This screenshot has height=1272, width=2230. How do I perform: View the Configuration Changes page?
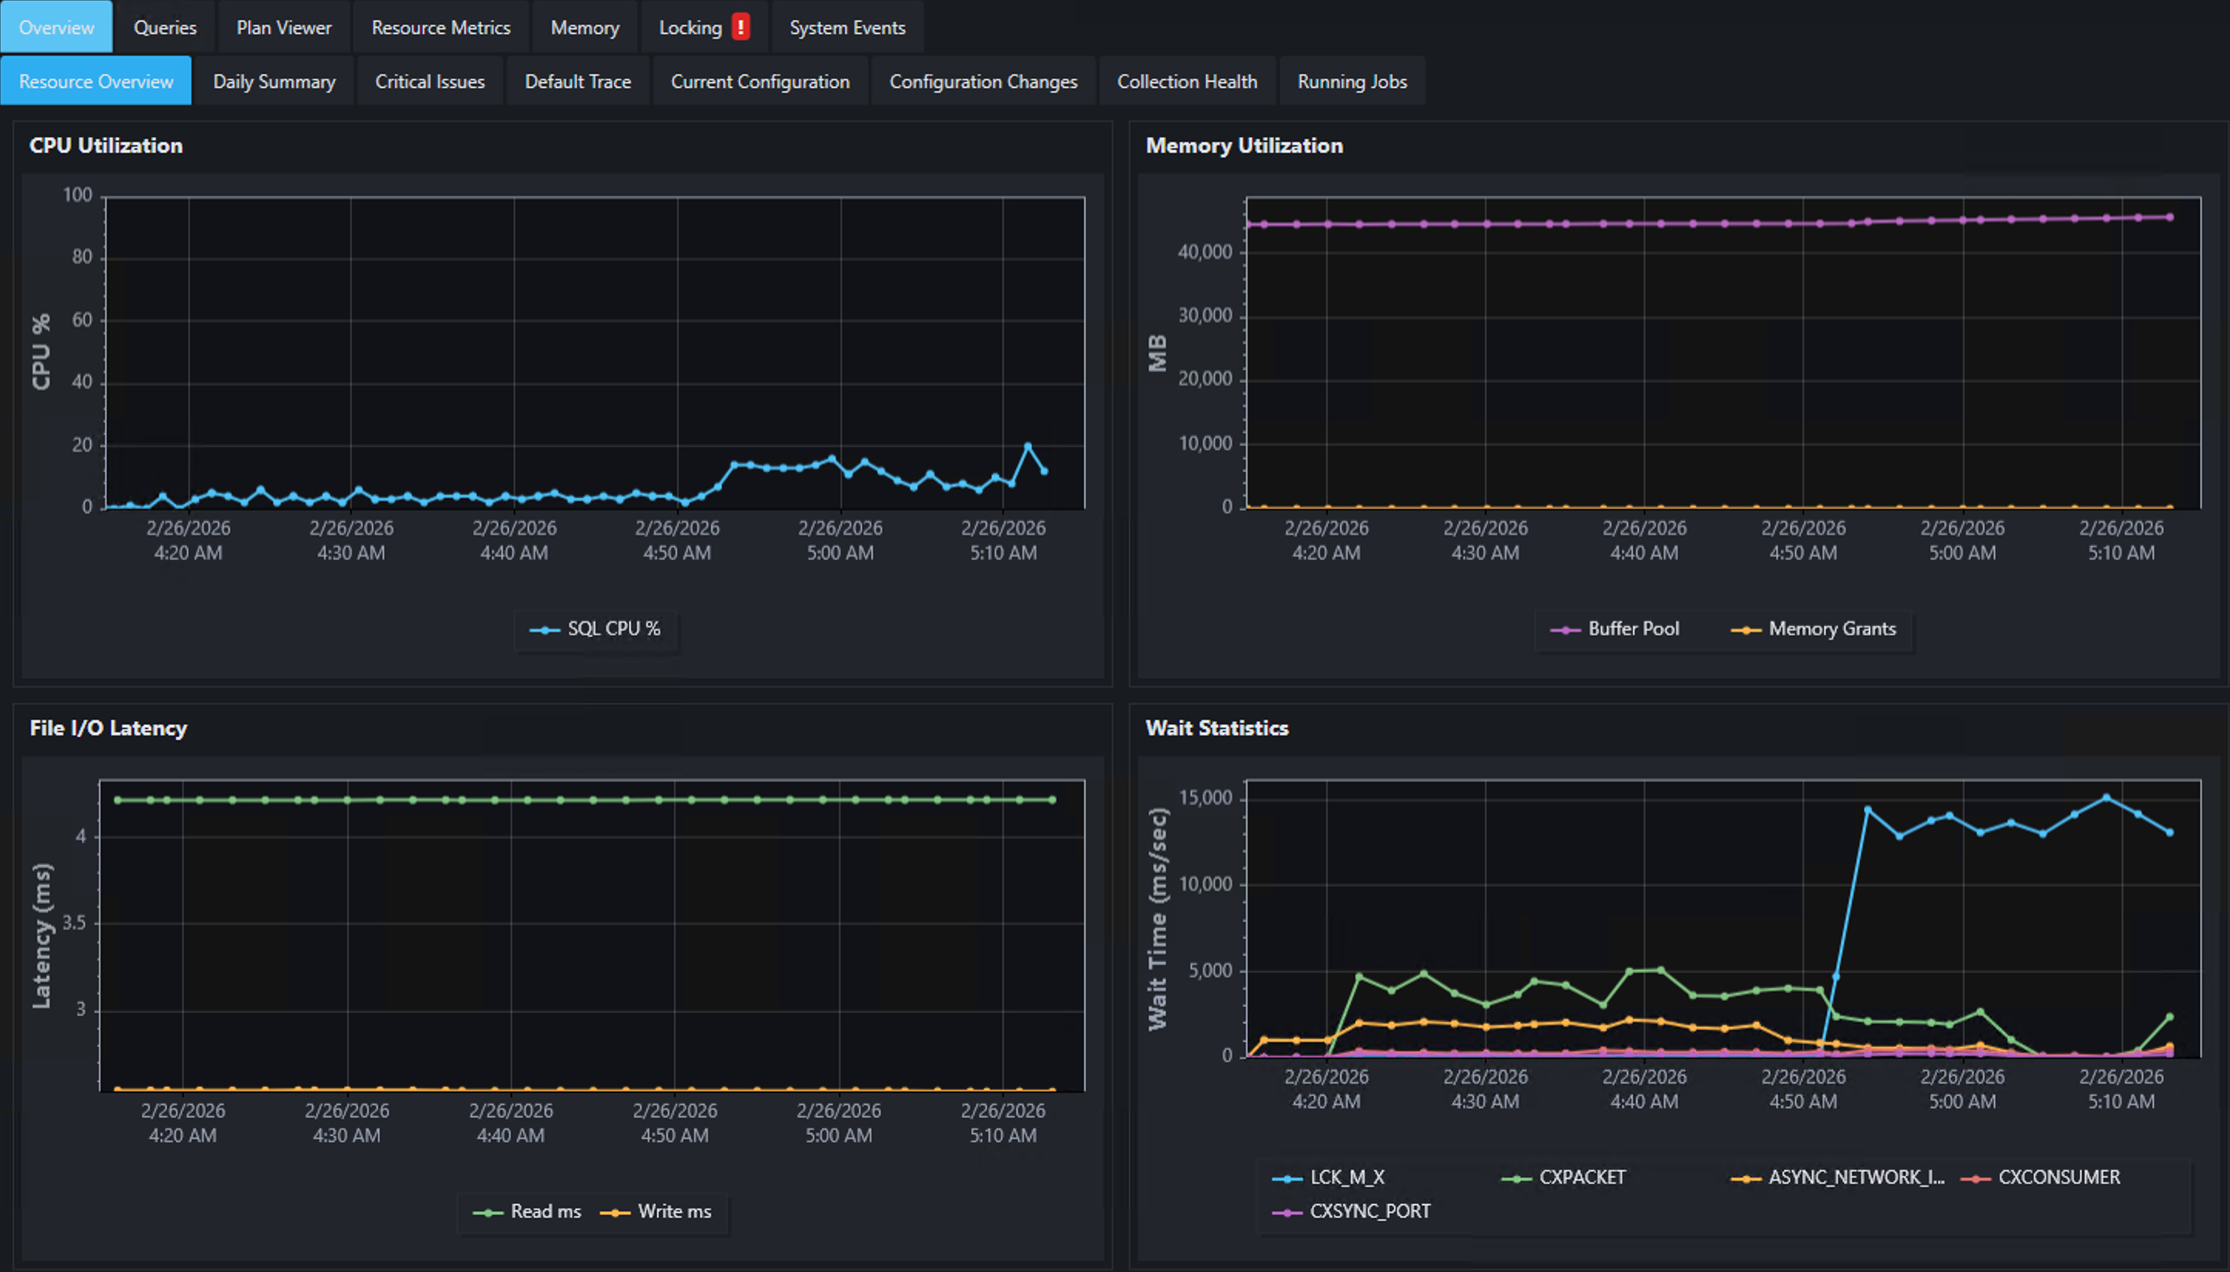pyautogui.click(x=983, y=80)
